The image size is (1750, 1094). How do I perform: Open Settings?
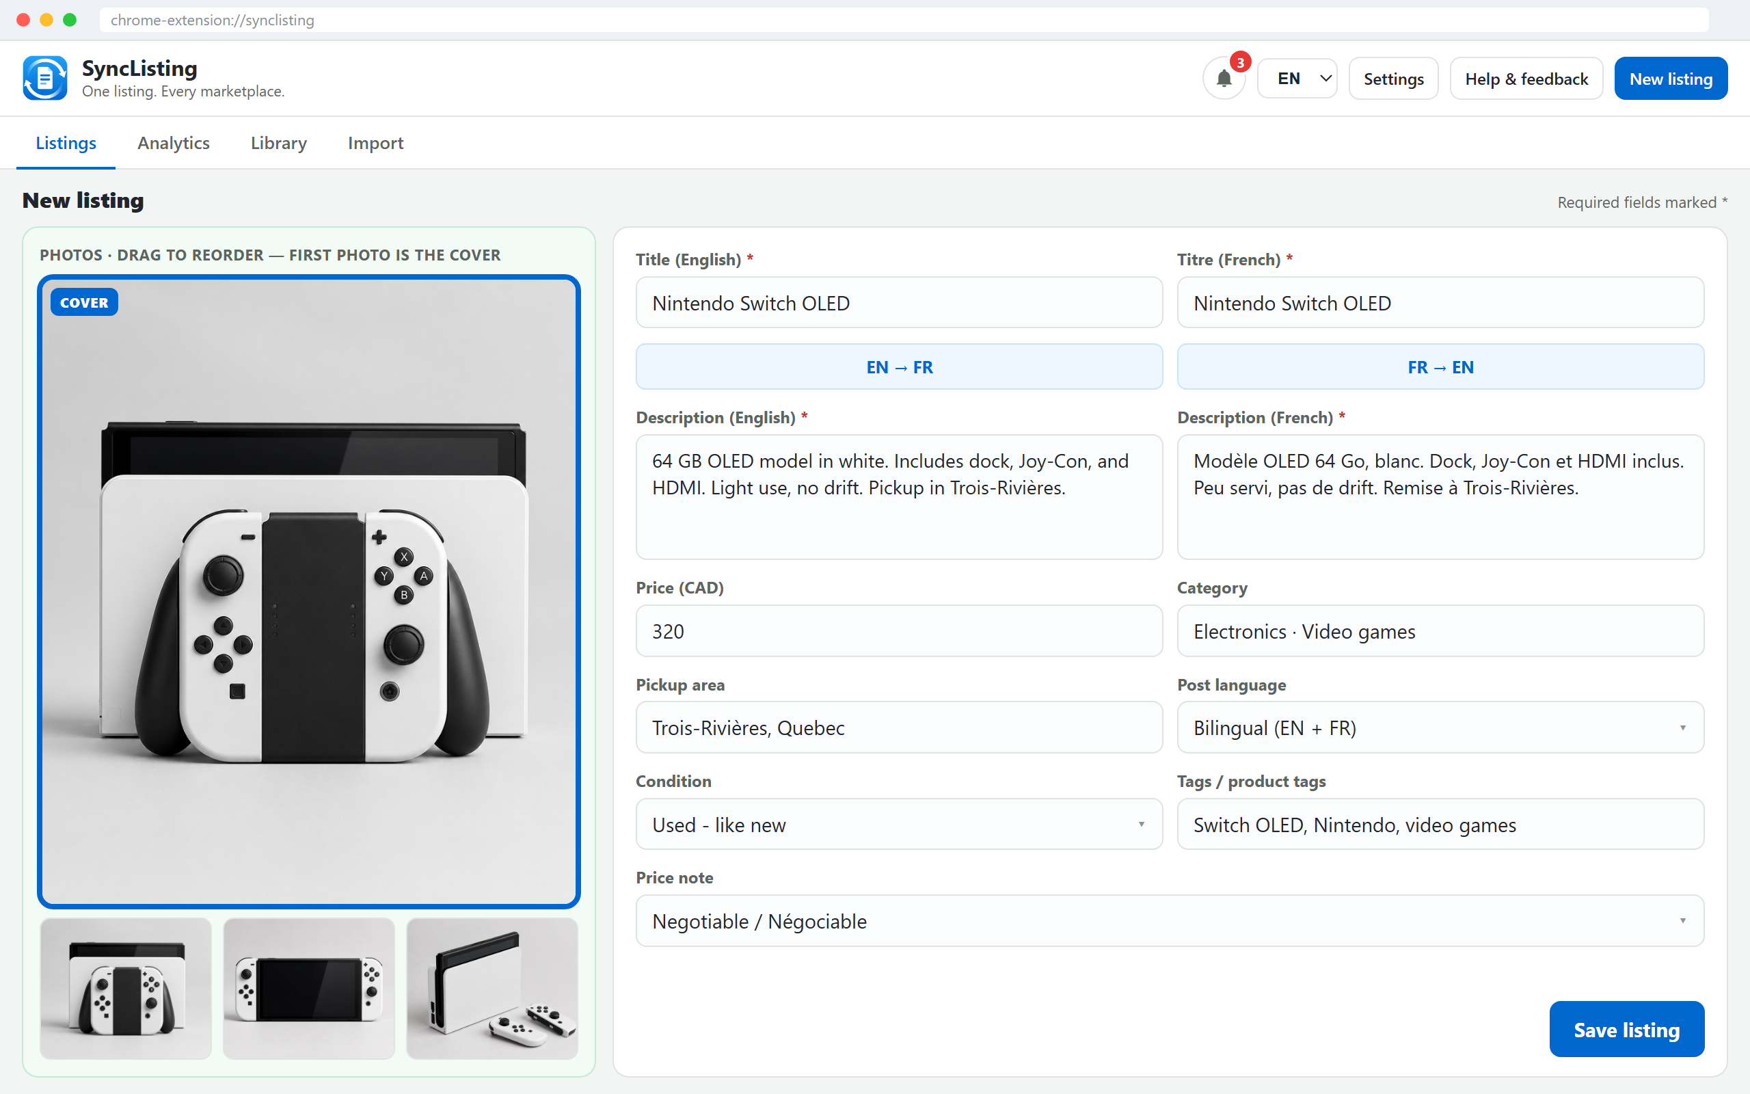1392,78
